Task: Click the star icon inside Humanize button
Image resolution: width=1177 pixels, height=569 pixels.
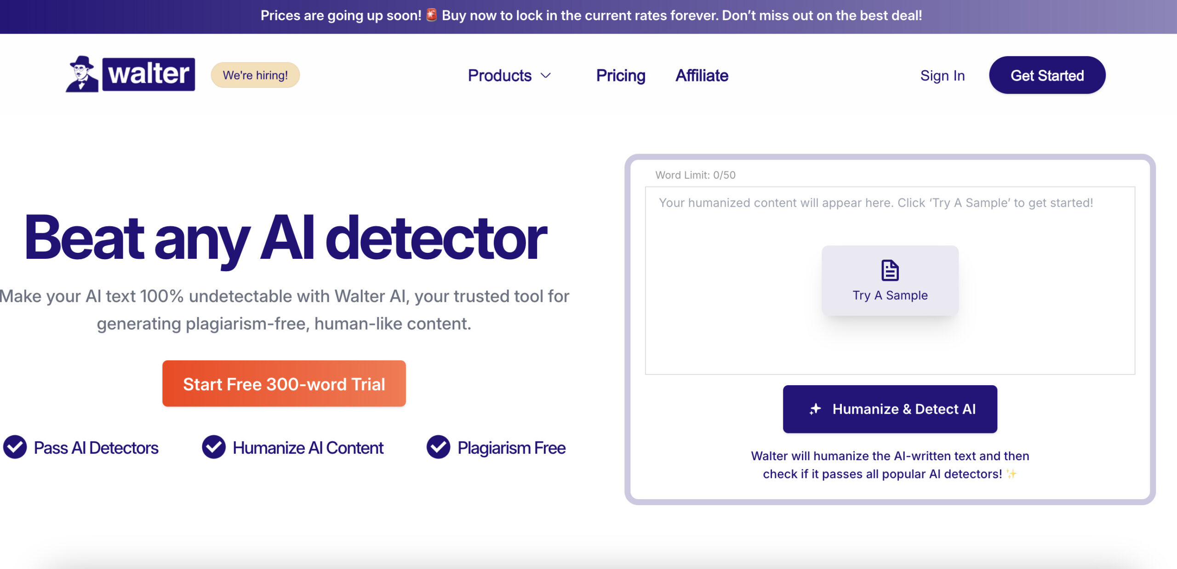Action: pos(815,408)
